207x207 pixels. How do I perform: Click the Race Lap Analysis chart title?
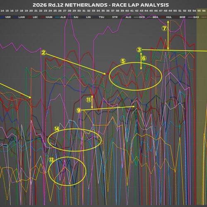[101, 5]
